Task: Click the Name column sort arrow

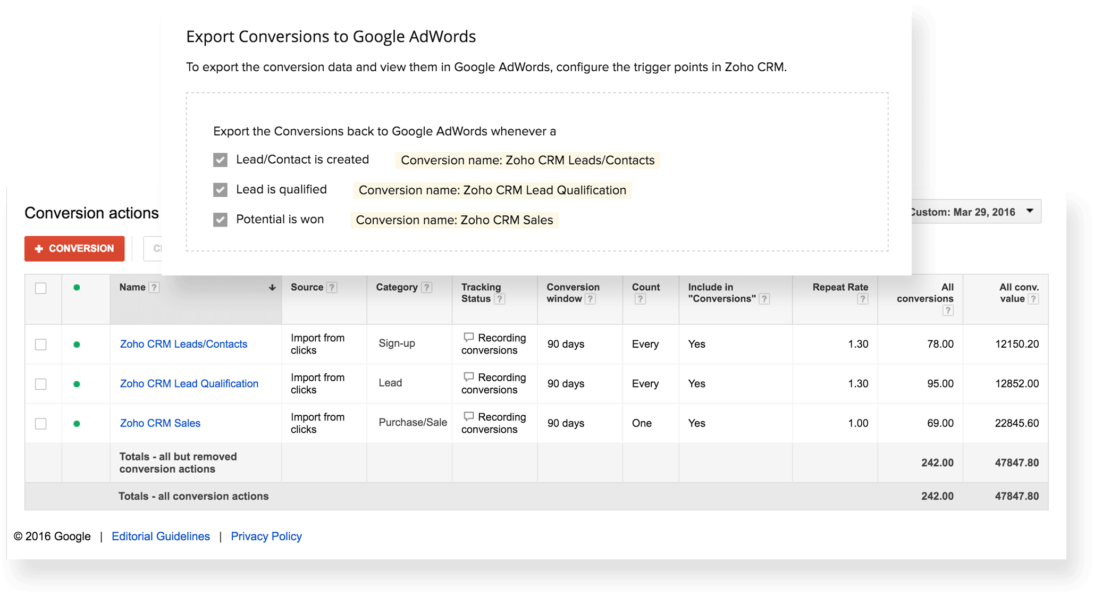Action: click(x=272, y=288)
